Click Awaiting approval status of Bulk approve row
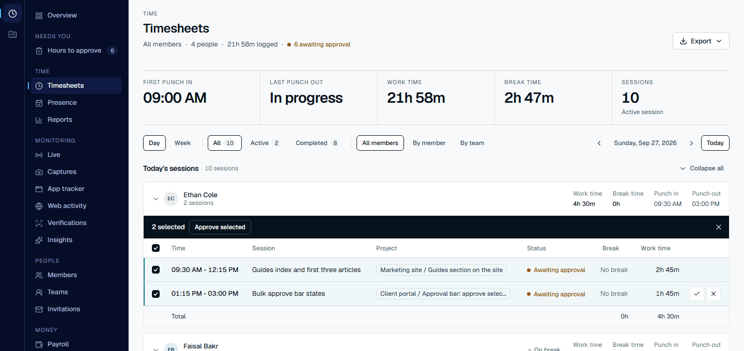The height and width of the screenshot is (351, 744). pos(556,294)
